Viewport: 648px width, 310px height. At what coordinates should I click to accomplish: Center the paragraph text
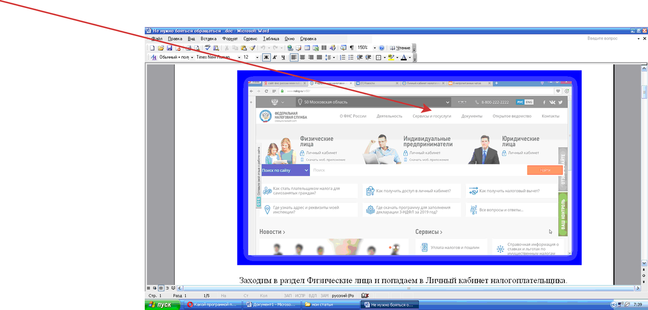pos(302,57)
